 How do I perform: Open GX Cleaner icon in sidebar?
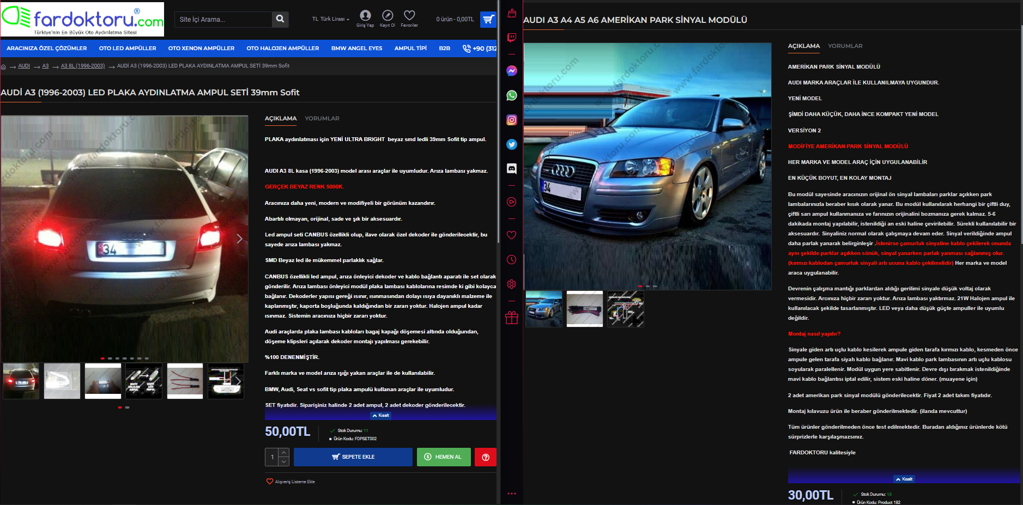[x=511, y=13]
